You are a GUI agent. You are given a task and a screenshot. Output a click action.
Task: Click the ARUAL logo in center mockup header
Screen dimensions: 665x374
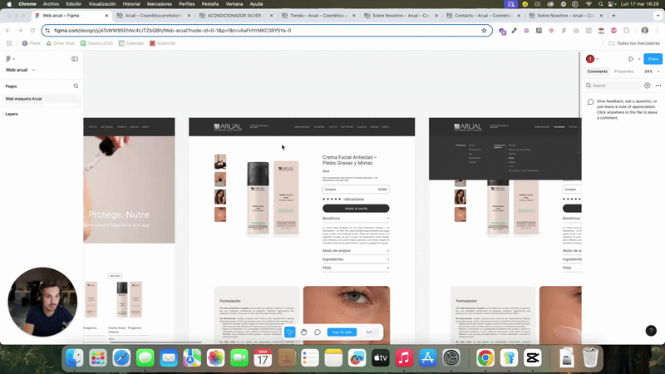228,127
